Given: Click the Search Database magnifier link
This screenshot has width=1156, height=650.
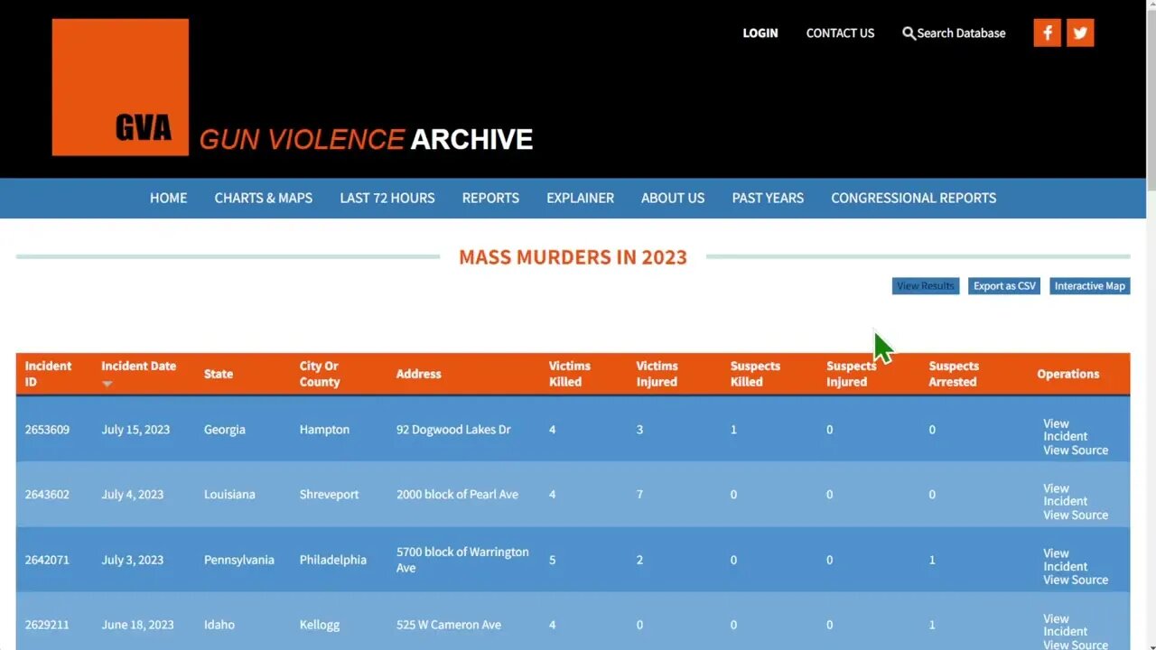Looking at the screenshot, I should (x=954, y=33).
